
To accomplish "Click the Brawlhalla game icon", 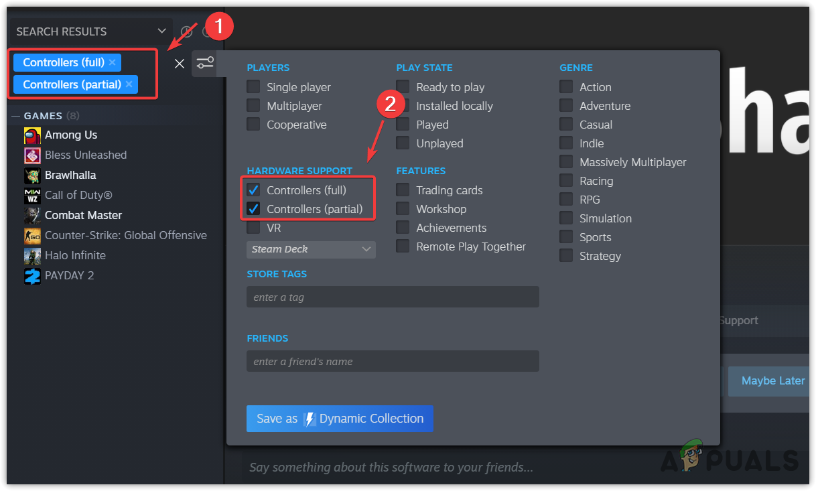I will [x=32, y=176].
